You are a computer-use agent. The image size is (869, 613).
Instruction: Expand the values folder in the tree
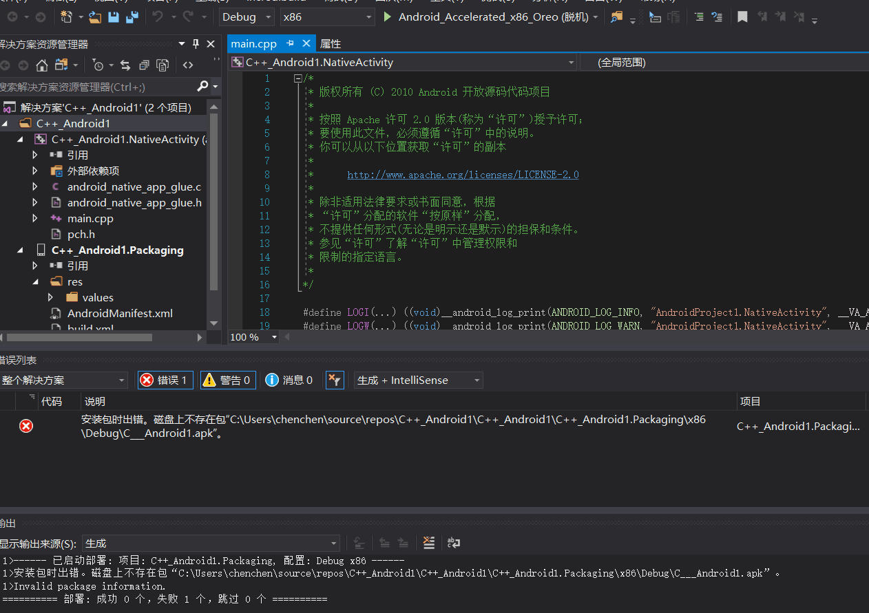click(x=51, y=297)
